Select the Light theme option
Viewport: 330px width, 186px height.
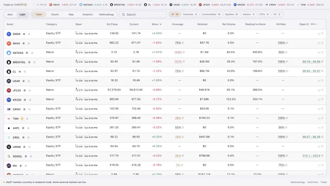pos(22,14)
